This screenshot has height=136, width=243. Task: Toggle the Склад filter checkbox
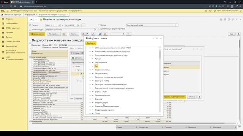point(99,25)
